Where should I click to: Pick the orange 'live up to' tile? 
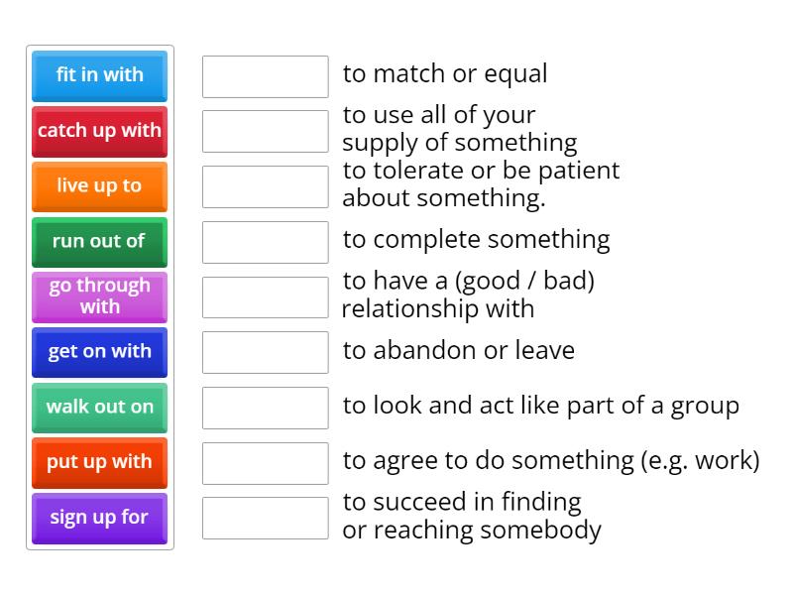coord(99,186)
